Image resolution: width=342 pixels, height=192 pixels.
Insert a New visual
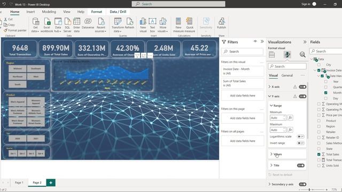[143, 25]
